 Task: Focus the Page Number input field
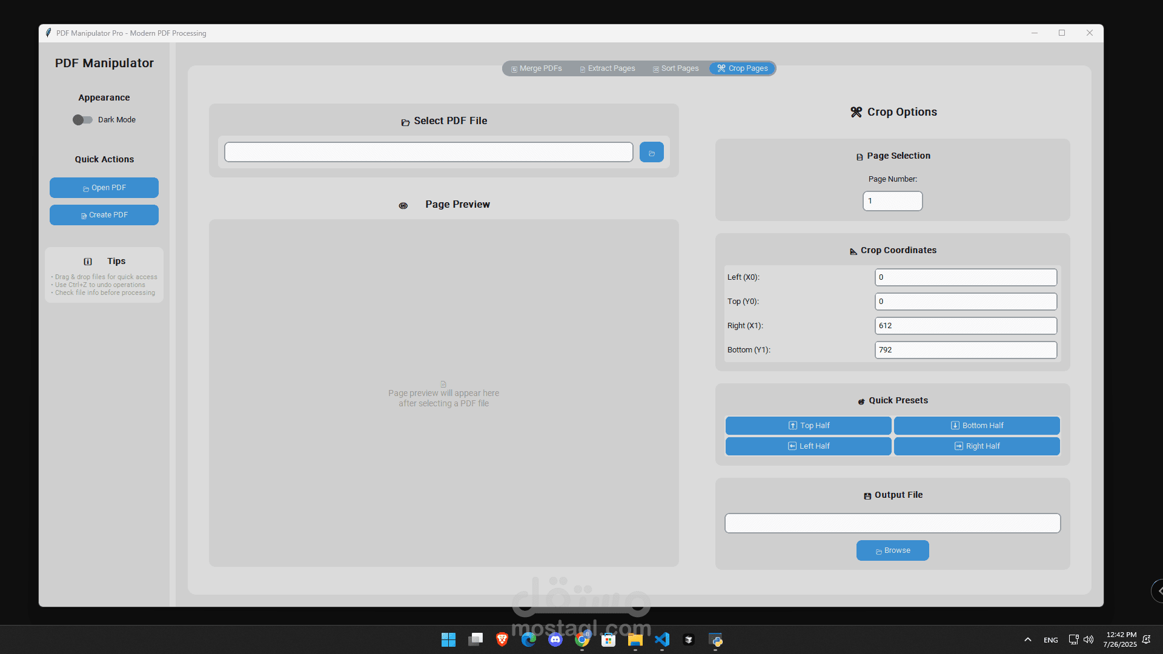892,201
